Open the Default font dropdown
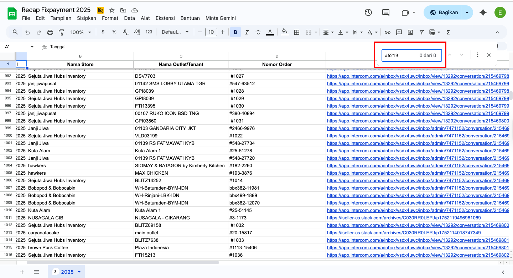The width and height of the screenshot is (513, 278). click(175, 32)
